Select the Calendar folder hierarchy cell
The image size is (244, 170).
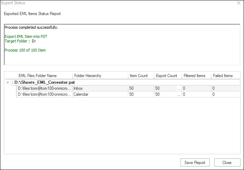point(100,94)
